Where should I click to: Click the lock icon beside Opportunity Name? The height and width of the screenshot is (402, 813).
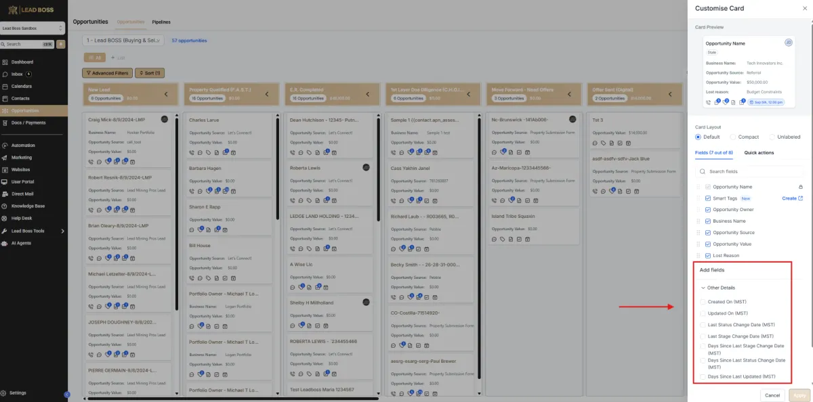(800, 187)
